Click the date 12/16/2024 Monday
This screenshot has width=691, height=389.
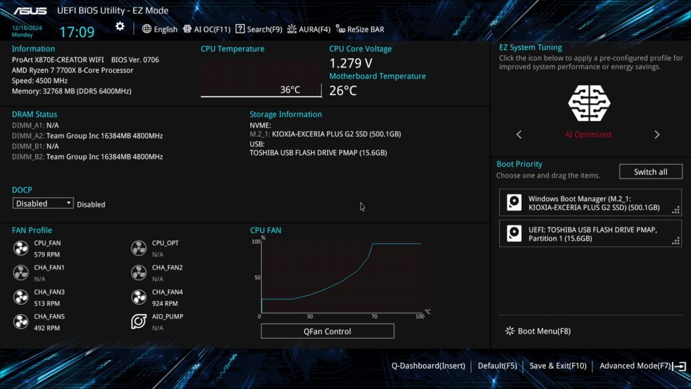click(26, 31)
